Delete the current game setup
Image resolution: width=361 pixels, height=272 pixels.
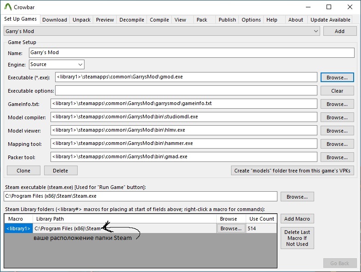tap(61, 171)
